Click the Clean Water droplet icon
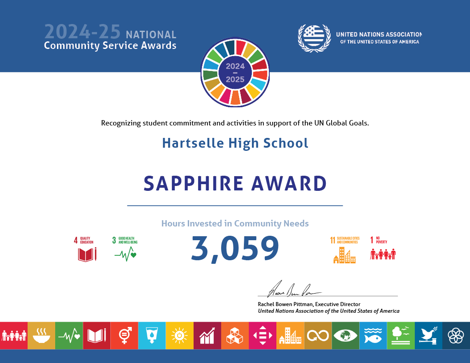The height and width of the screenshot is (363, 470). coord(152,335)
